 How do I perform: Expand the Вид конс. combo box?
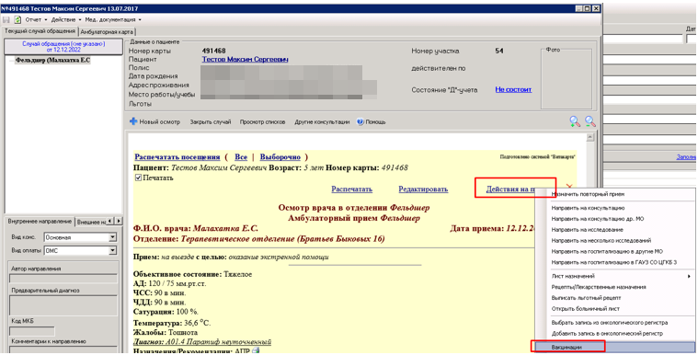pos(112,237)
